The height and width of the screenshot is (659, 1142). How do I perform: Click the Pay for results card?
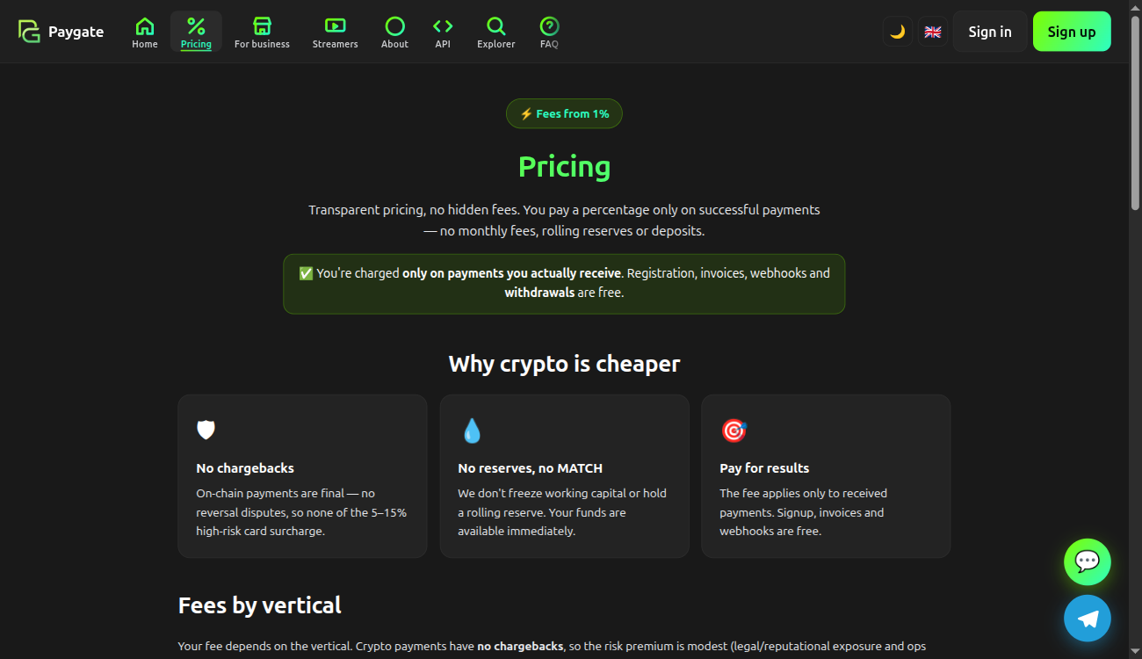tap(826, 476)
